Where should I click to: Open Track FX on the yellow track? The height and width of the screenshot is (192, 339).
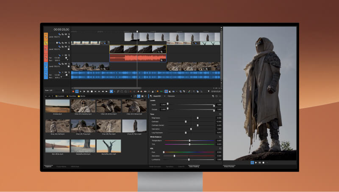click(63, 43)
